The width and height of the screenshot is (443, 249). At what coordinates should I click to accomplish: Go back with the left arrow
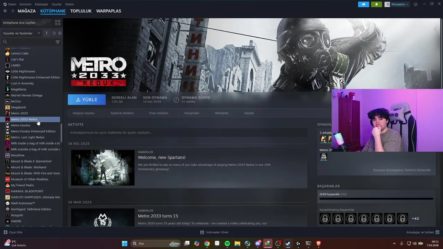pos(5,11)
